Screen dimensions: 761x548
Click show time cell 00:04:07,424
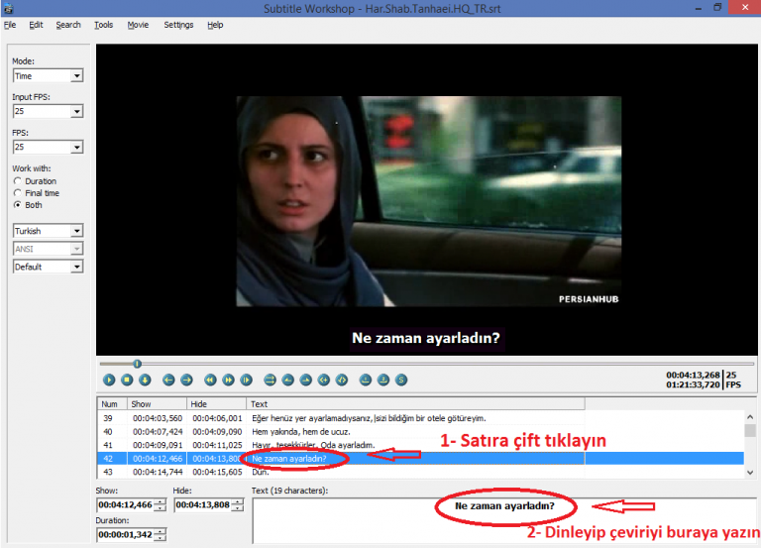158,431
